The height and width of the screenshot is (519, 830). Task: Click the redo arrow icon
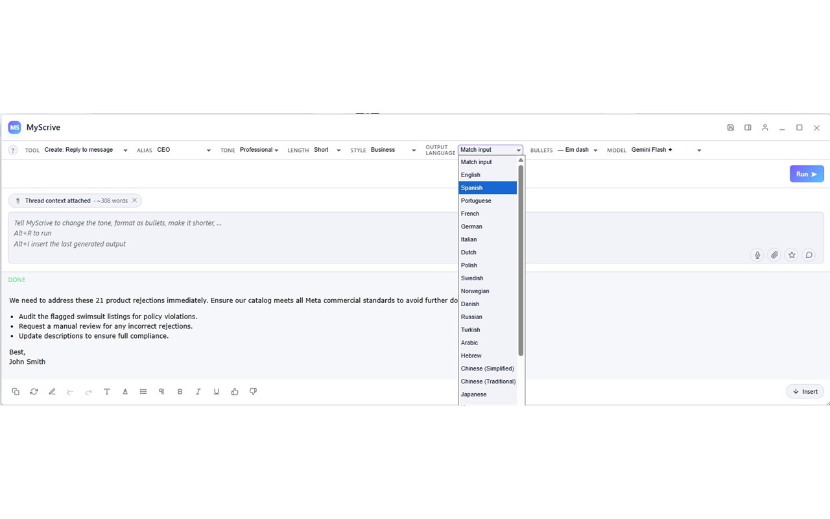pos(89,392)
